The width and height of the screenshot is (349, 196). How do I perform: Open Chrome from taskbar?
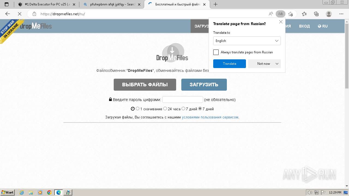(49, 192)
